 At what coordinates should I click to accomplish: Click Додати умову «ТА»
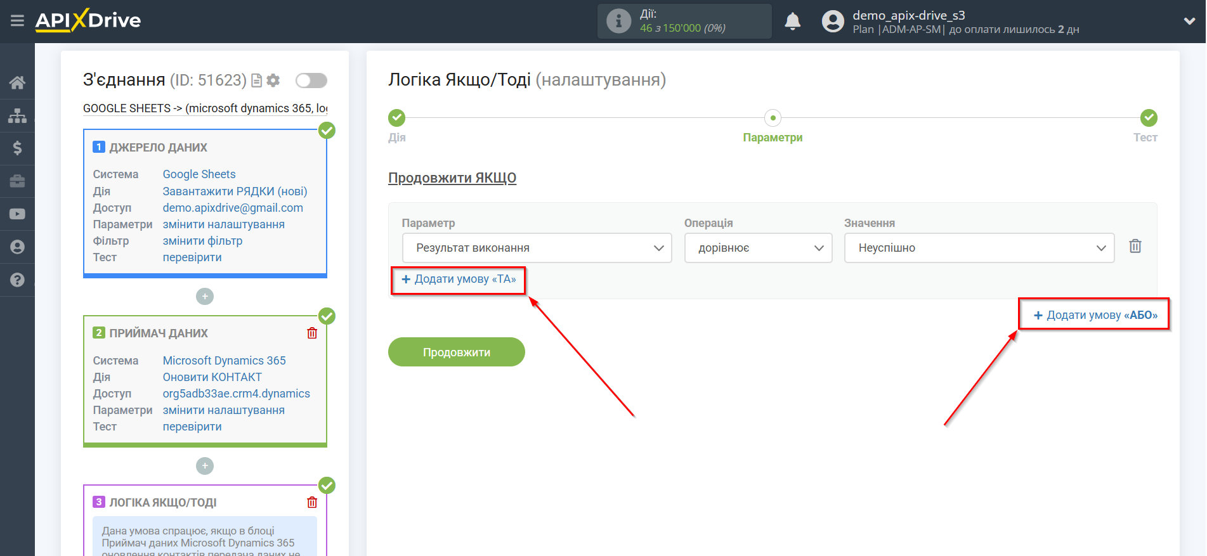pyautogui.click(x=459, y=280)
